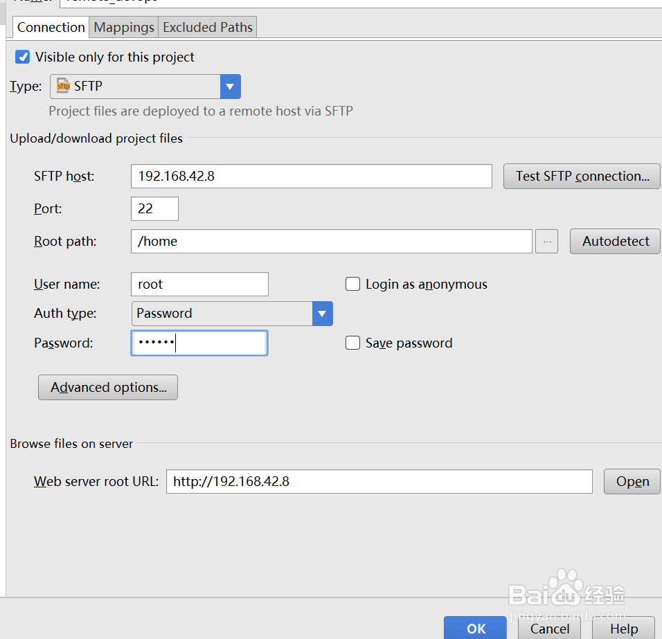Toggle Visible only for this project checkbox
Viewport: 662px width, 639px height.
click(23, 57)
